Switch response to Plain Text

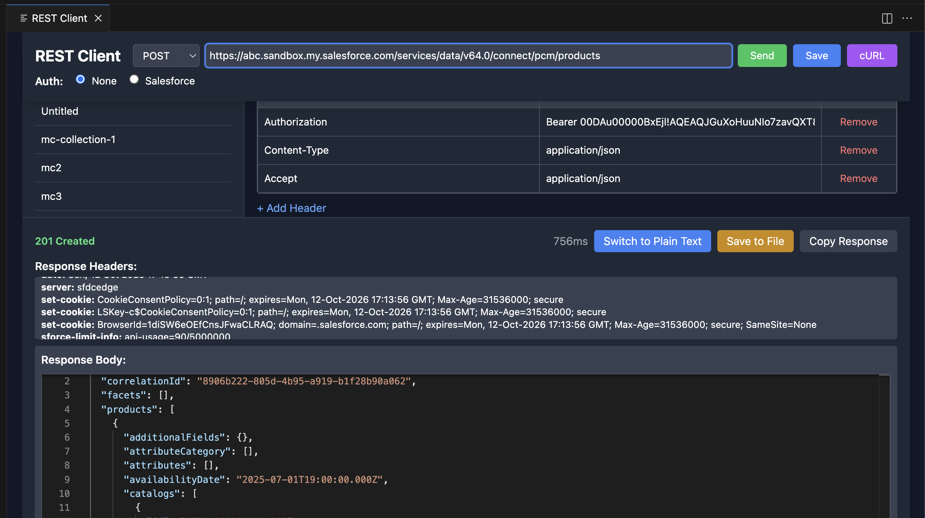[652, 241]
